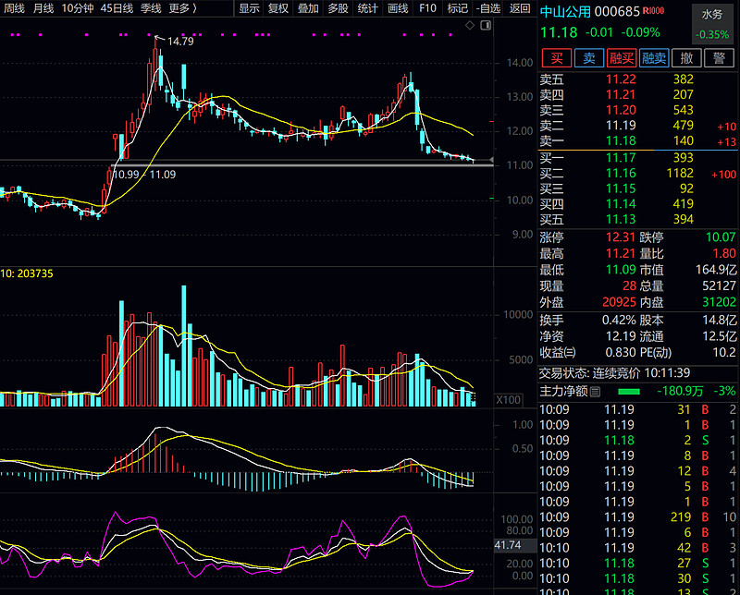Toggle the 叠加 overlay option
740x595 pixels.
pos(307,8)
